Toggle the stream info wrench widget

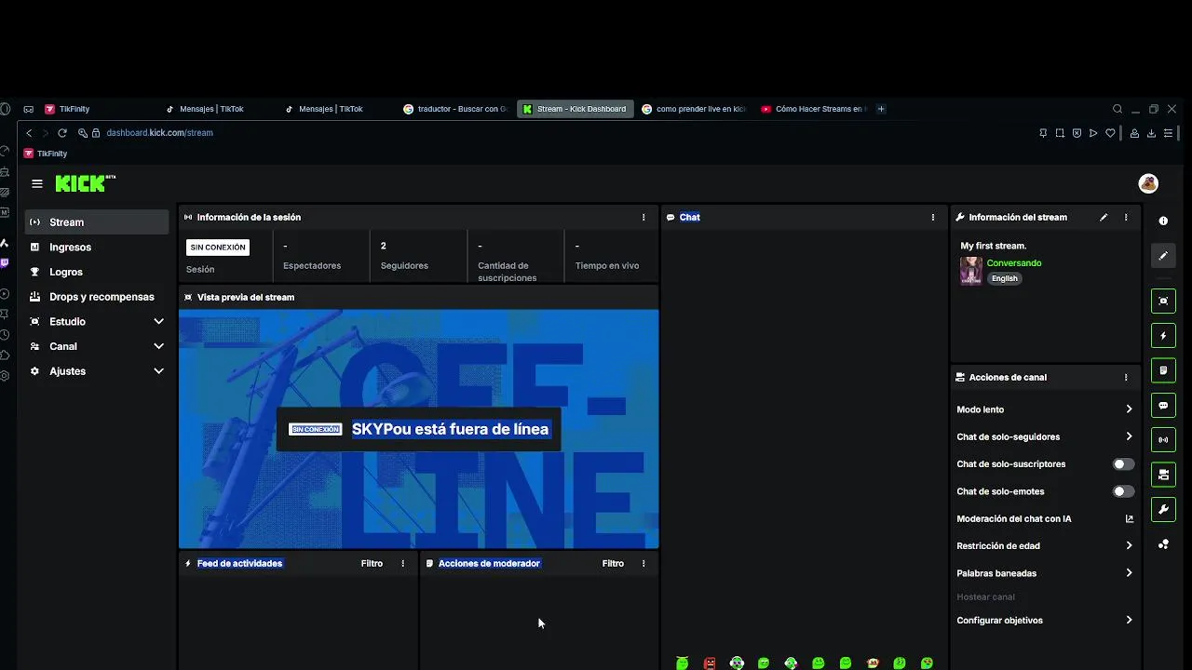tap(1163, 510)
